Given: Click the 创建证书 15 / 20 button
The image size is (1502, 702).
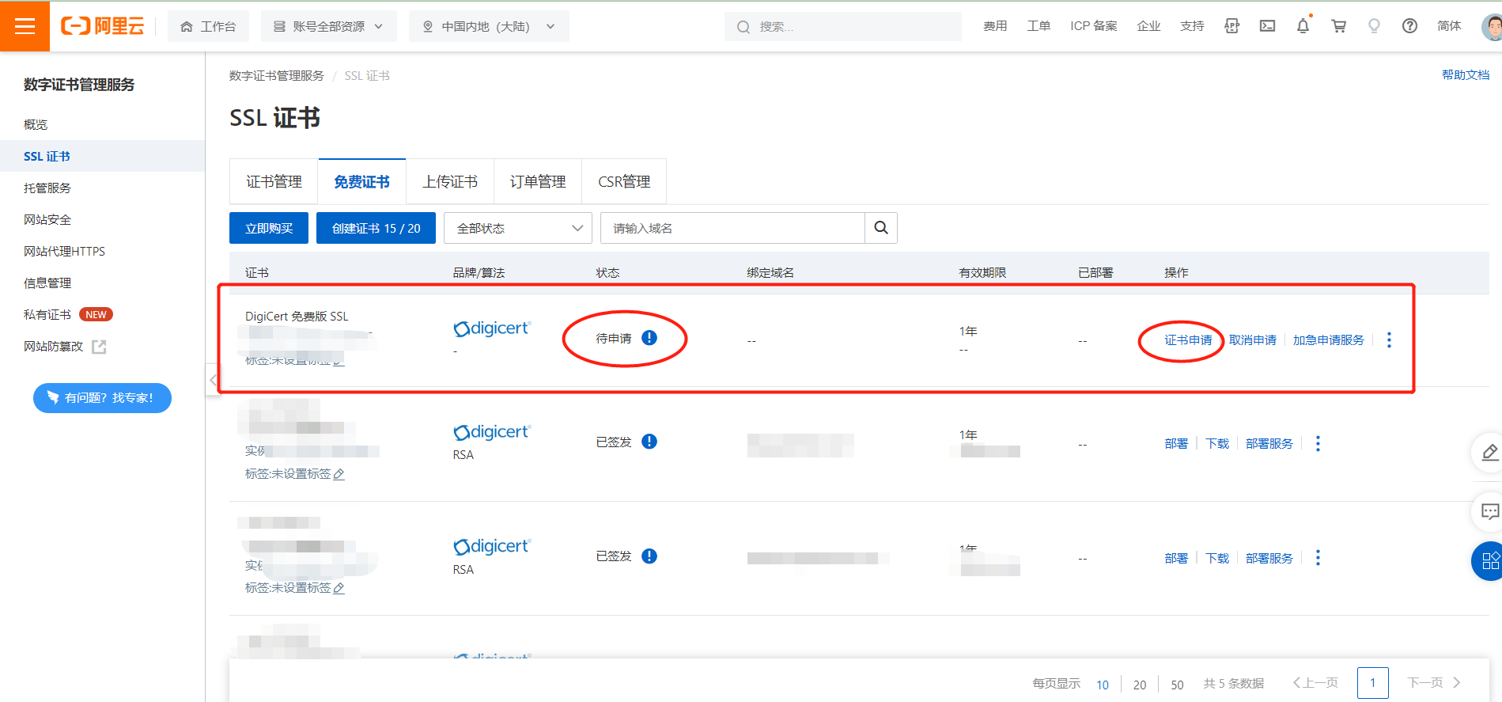Looking at the screenshot, I should [x=376, y=228].
